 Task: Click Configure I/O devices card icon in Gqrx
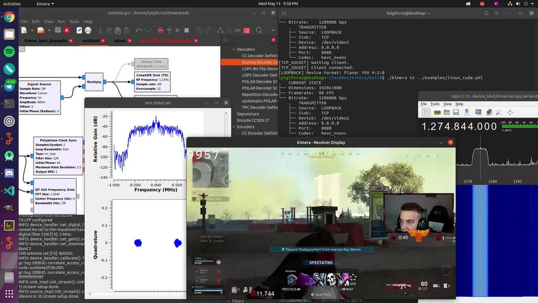[437, 112]
